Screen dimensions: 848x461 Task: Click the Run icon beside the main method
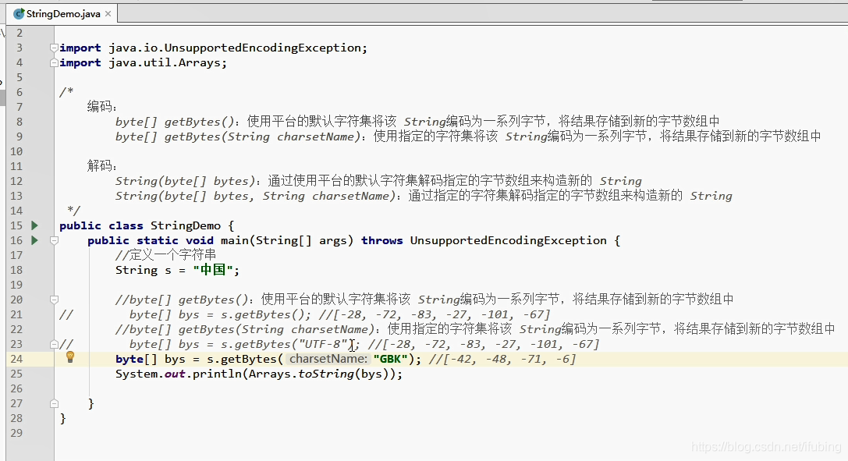[x=34, y=240]
